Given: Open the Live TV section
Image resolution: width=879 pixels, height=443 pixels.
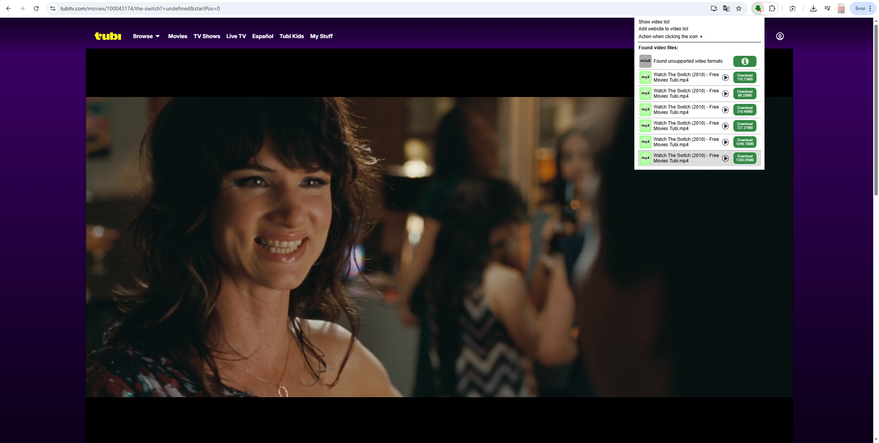Looking at the screenshot, I should [x=236, y=36].
